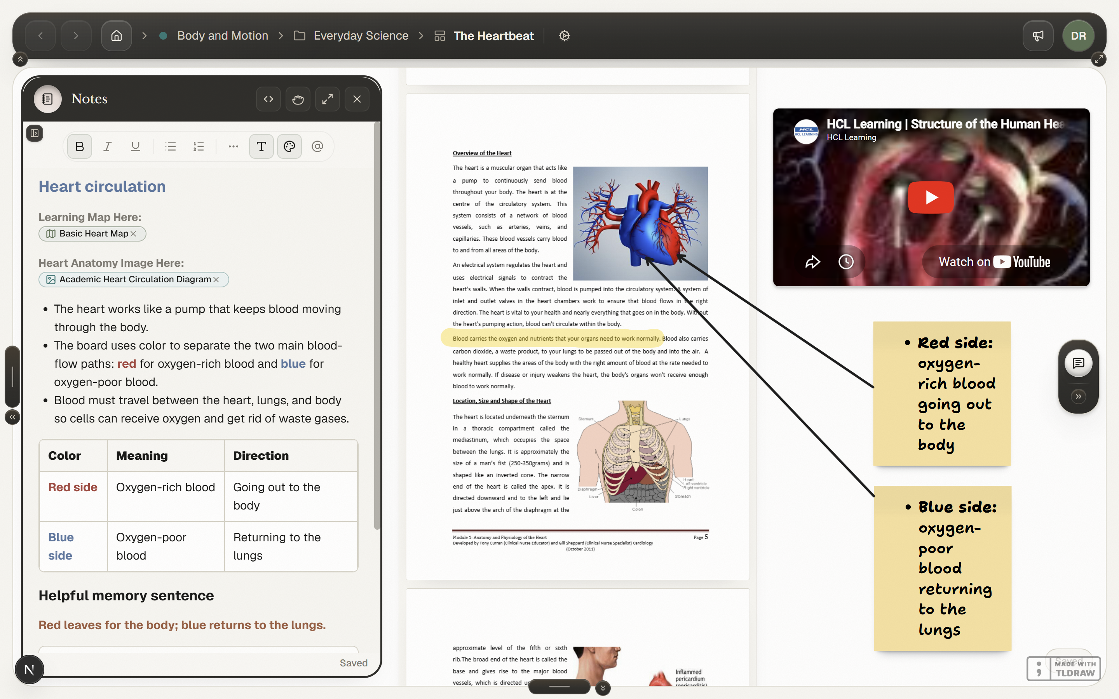Image resolution: width=1119 pixels, height=699 pixels.
Task: Share the YouTube video with the arrow icon
Action: pos(812,262)
